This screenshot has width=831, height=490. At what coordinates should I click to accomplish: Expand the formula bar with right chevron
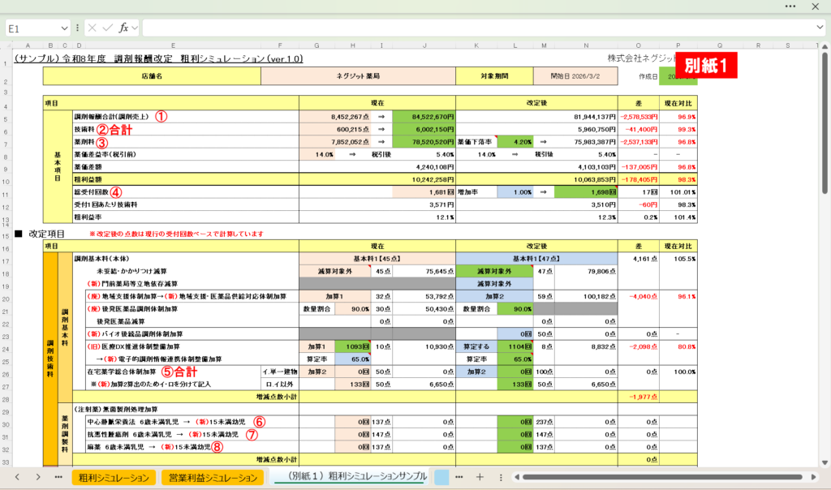coord(819,28)
